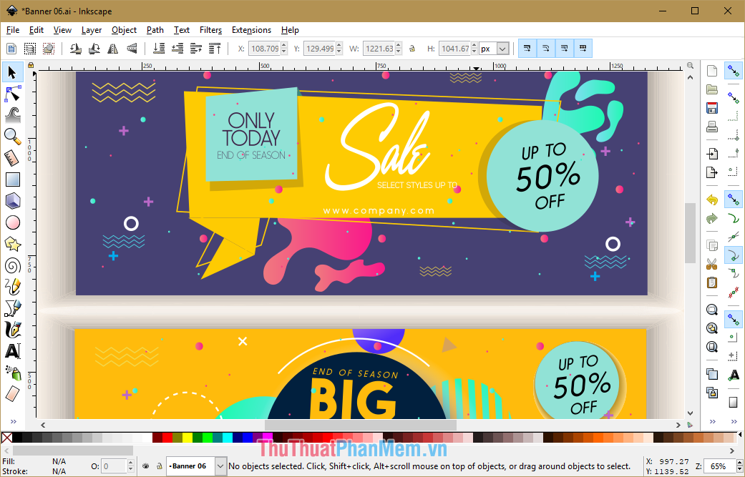Expand the hidden toolbox tools chevron
This screenshot has height=477, width=745.
tap(13, 421)
